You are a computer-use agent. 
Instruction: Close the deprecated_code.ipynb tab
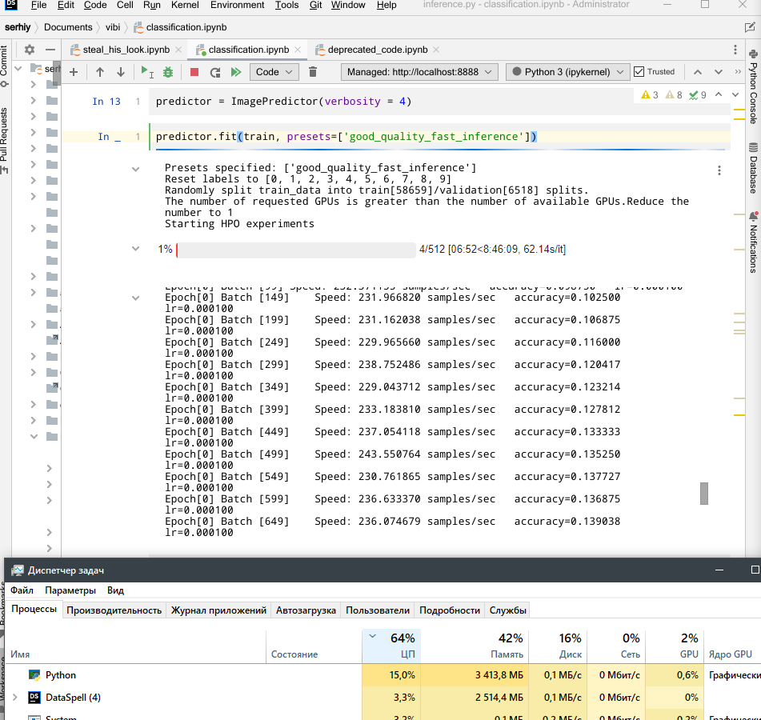click(x=436, y=50)
